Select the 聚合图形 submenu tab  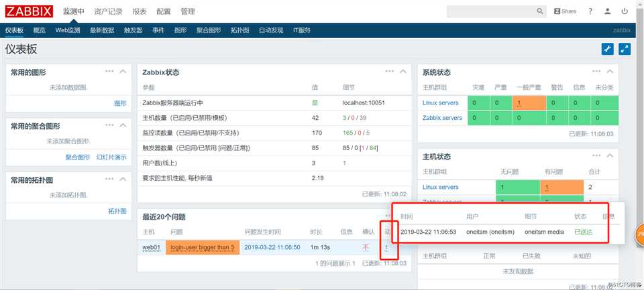[209, 30]
